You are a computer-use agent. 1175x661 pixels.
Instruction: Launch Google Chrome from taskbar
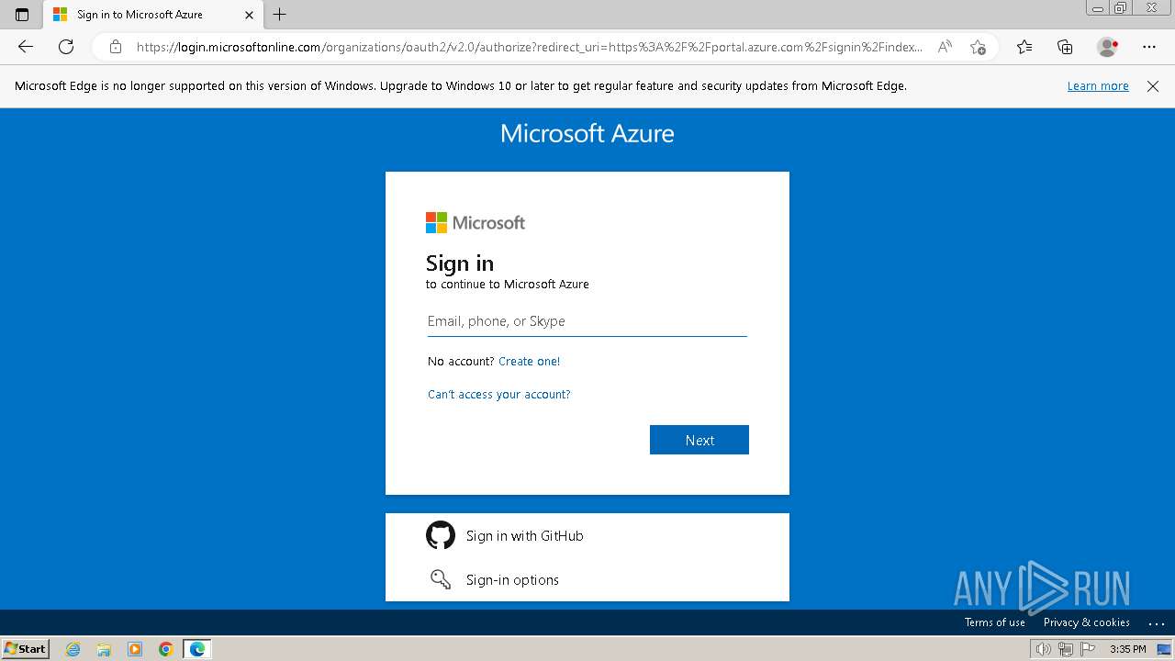(166, 649)
